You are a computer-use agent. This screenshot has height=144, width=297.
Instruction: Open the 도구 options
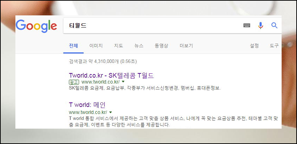tap(274, 45)
